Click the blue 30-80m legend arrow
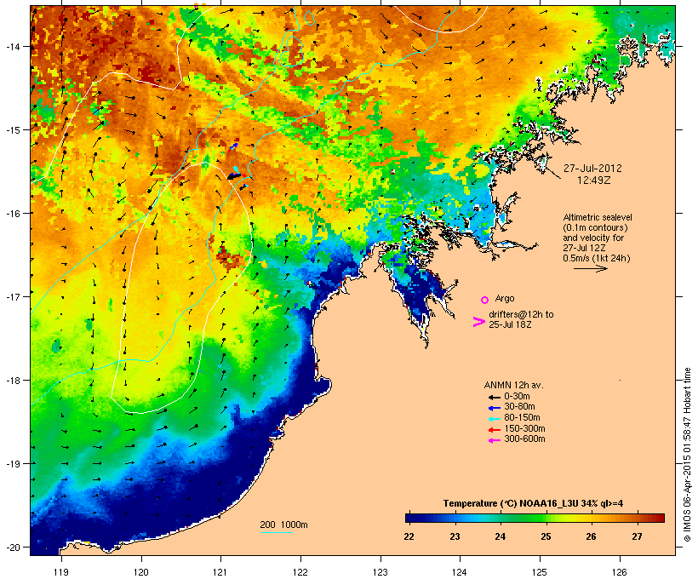698x579 pixels. point(494,408)
